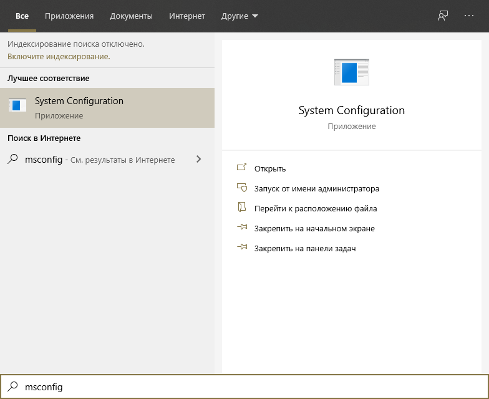The width and height of the screenshot is (489, 399).
Task: Select Перейти к расположению файла
Action: click(x=316, y=208)
